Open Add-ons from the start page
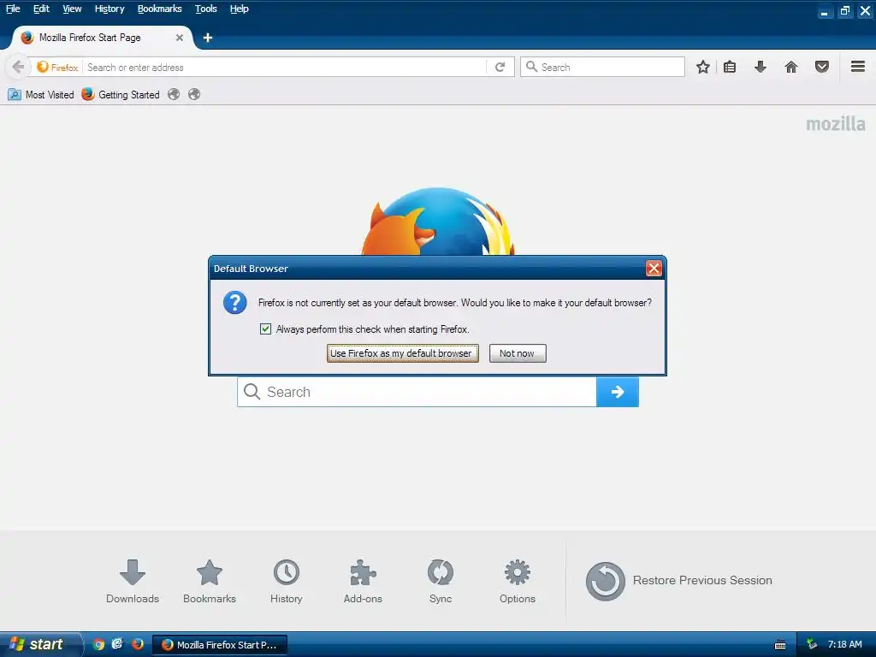 tap(363, 582)
